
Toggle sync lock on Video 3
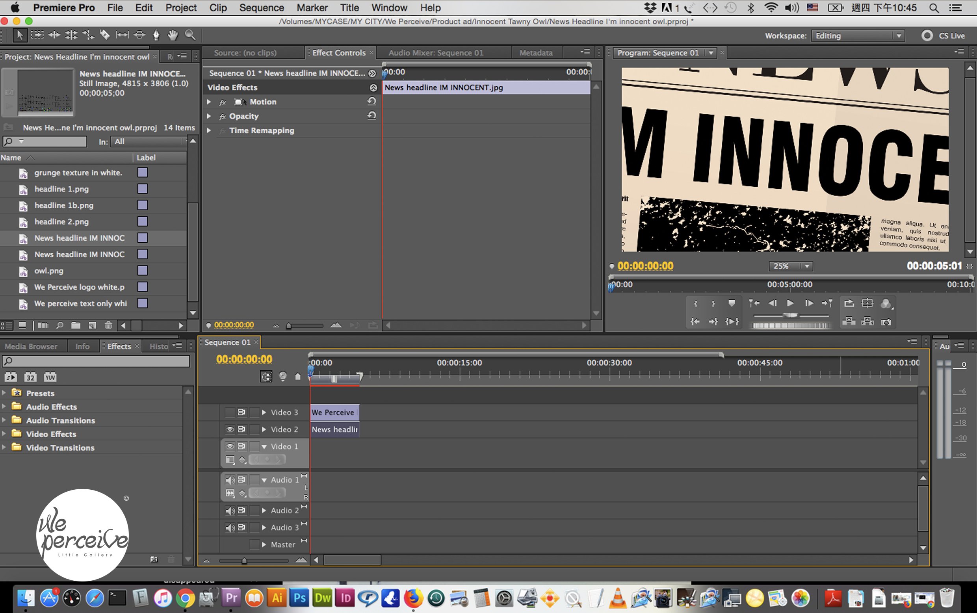[x=241, y=412]
